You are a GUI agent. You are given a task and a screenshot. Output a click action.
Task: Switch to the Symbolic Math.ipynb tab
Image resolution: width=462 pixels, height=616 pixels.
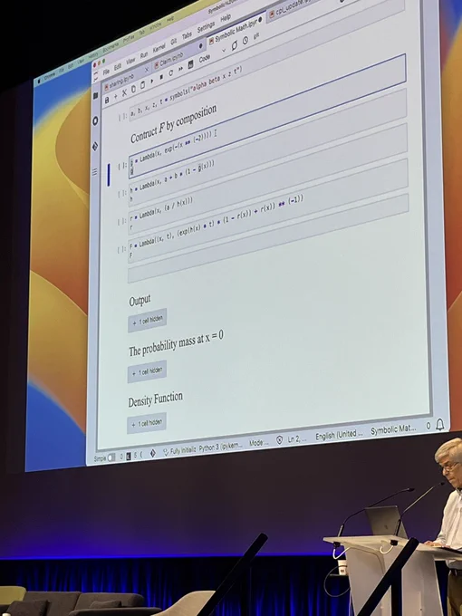click(x=236, y=31)
